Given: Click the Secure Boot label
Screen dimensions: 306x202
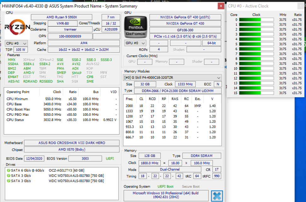Looking at the screenshot, I should click(x=191, y=186).
